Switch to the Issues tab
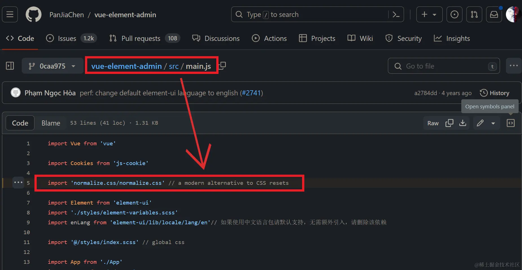This screenshot has width=522, height=270. 71,38
